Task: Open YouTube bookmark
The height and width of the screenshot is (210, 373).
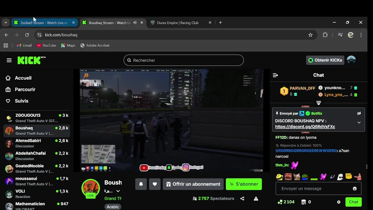Action: 46,45
